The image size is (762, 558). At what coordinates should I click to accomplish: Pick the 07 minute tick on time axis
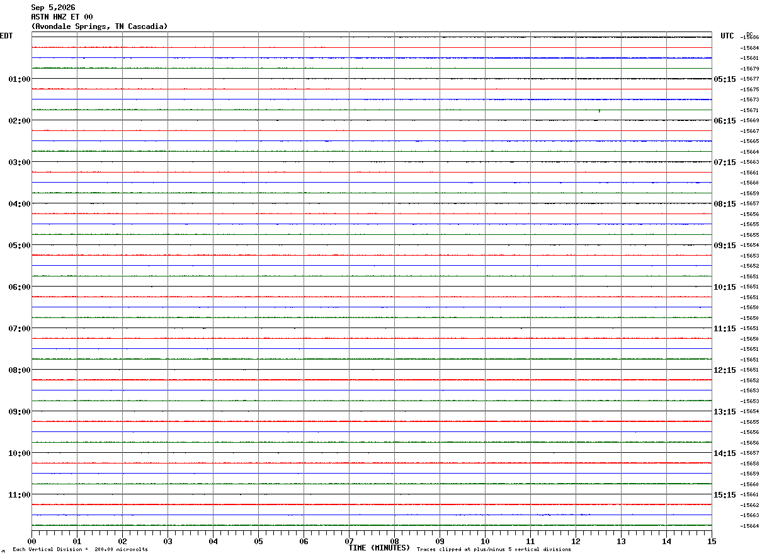[x=350, y=541]
